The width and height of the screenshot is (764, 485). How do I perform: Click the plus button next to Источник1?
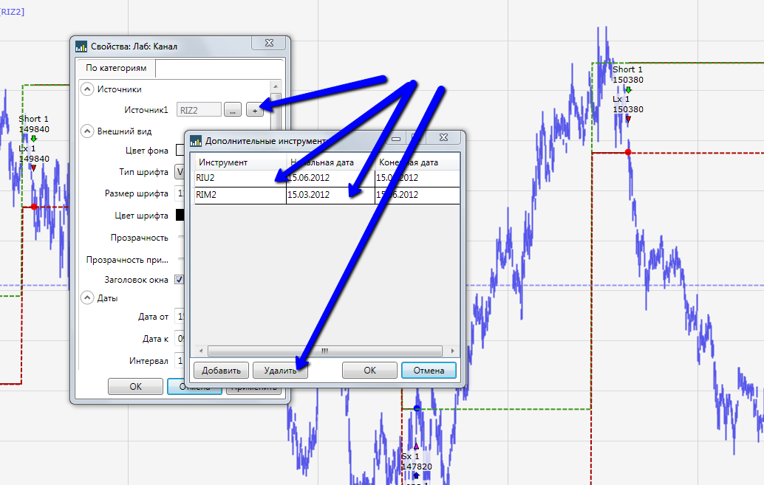tap(255, 110)
